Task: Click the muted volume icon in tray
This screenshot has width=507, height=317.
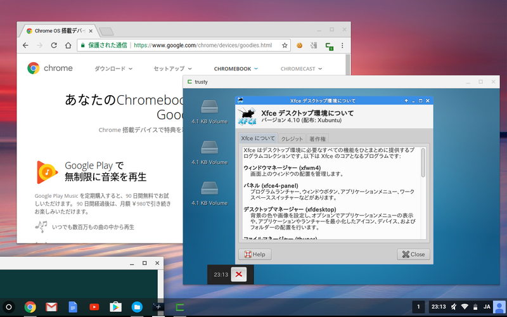Action: point(454,307)
